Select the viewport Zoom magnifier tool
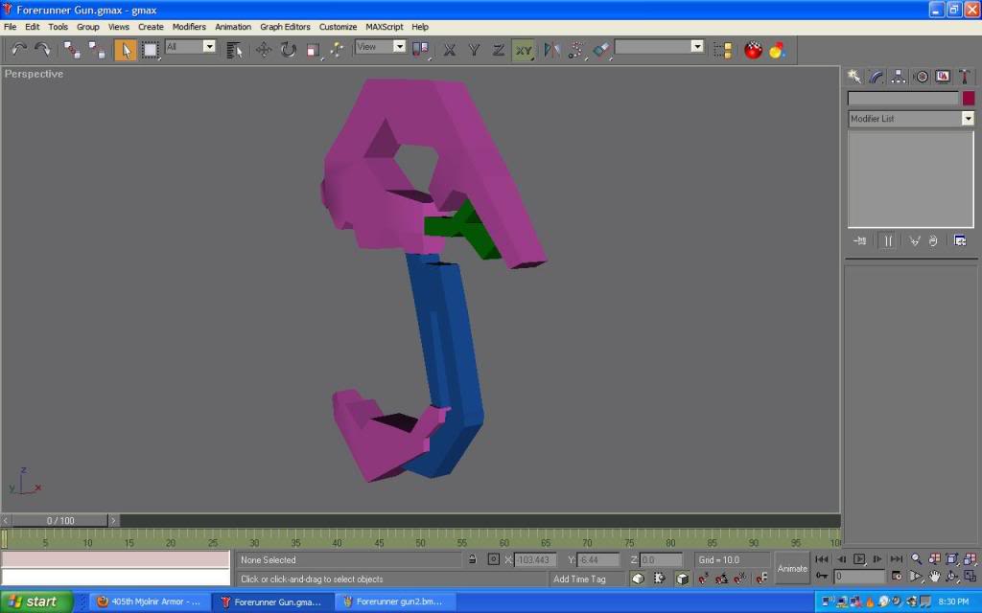 click(916, 559)
